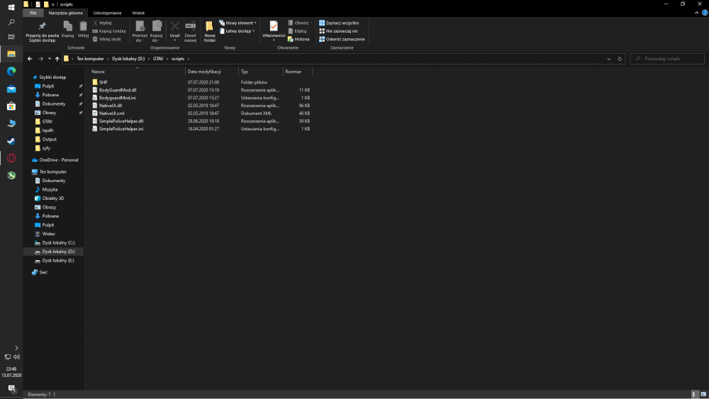This screenshot has width=709, height=399.
Task: Open the Nowy element dropdown
Action: click(x=238, y=23)
